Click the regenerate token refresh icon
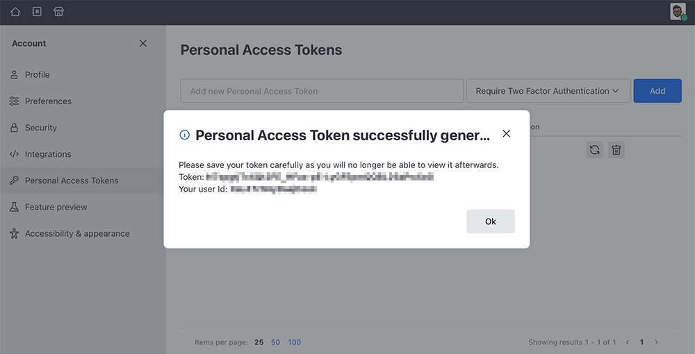Image resolution: width=695 pixels, height=354 pixels. click(x=594, y=150)
